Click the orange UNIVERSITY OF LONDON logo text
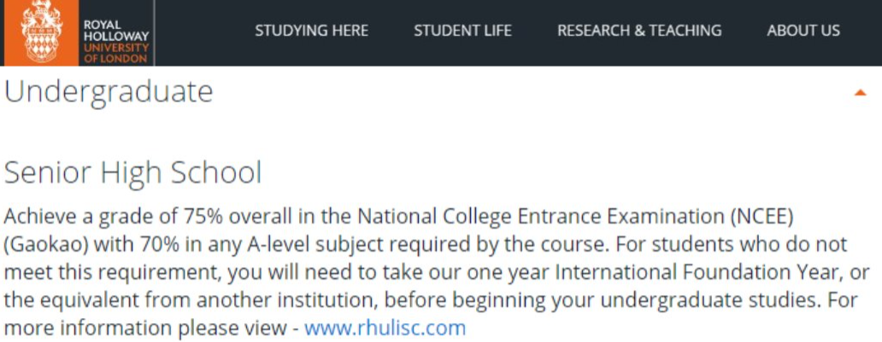Viewport: 882px width, 342px height. [x=116, y=54]
